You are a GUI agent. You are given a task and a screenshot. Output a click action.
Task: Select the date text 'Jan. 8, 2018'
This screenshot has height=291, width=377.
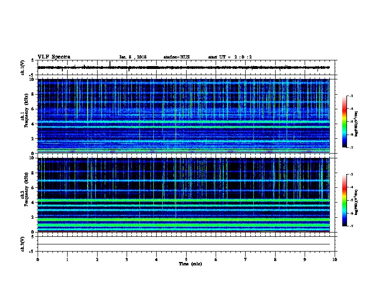pos(133,57)
